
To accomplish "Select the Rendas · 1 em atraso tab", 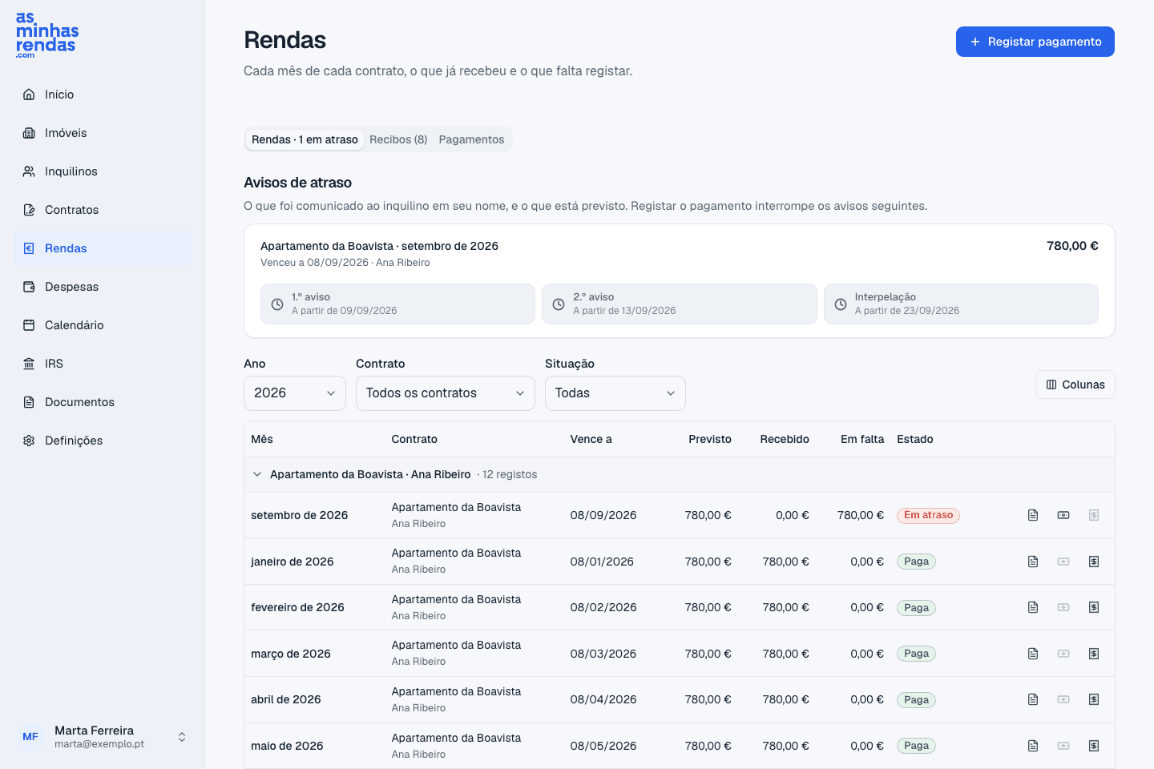I will point(305,139).
